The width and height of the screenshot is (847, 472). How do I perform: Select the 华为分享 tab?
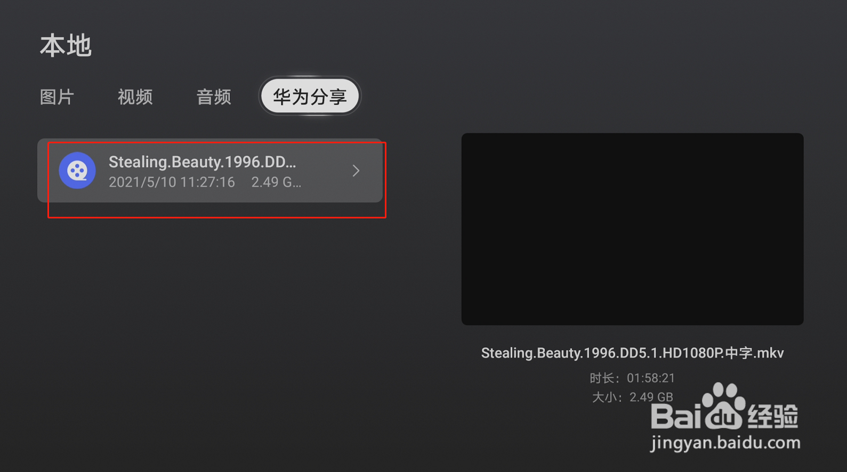(x=310, y=96)
